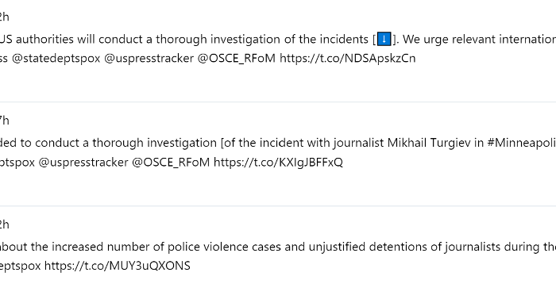556x303 pixels.
Task: Click the blue down-arrow emoji in brackets
Action: 384,39
